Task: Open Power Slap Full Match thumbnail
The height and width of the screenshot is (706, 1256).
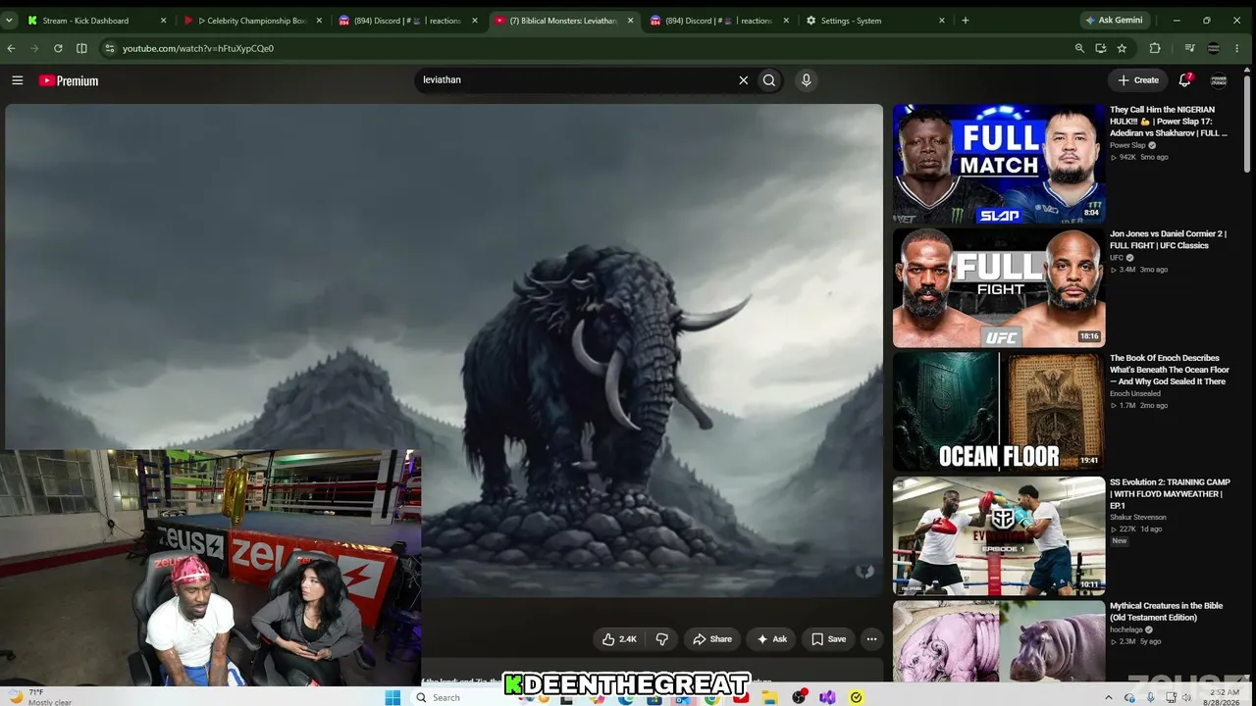Action: coord(999,164)
